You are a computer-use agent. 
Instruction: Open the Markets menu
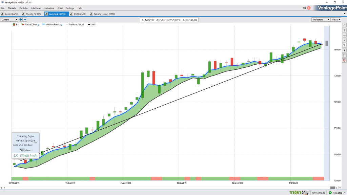12,8
